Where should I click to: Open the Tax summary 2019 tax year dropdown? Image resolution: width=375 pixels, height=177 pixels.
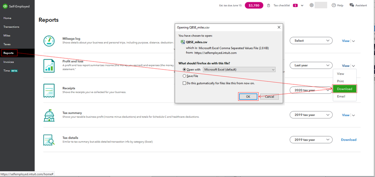pyautogui.click(x=311, y=115)
